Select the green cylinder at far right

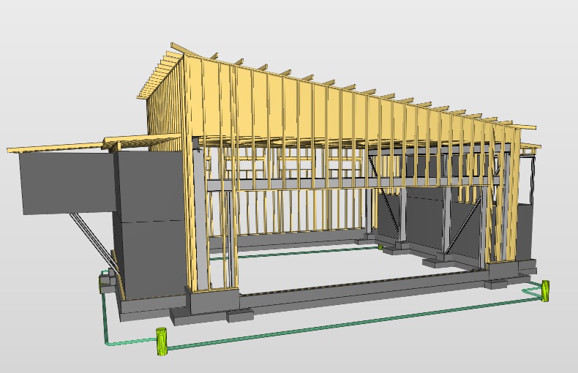(x=545, y=290)
